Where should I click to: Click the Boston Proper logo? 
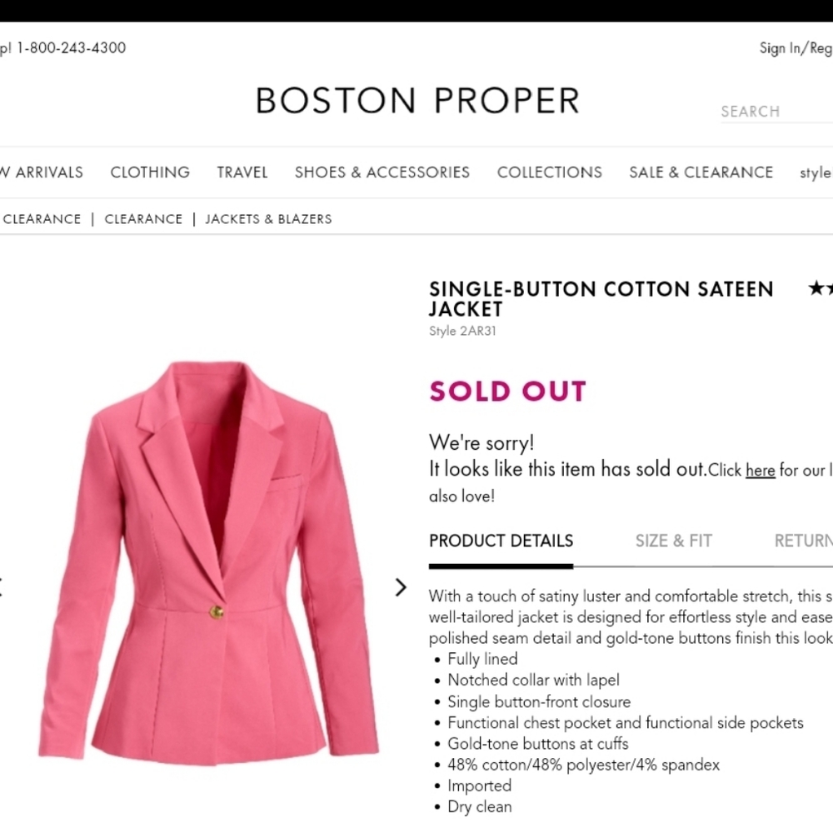[416, 100]
